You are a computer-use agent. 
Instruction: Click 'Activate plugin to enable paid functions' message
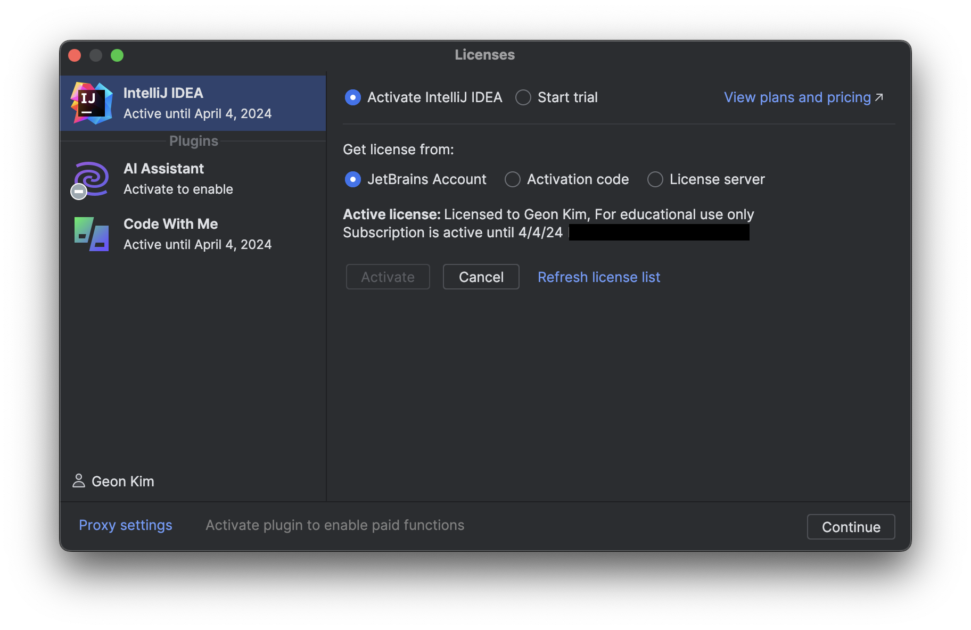[335, 525]
